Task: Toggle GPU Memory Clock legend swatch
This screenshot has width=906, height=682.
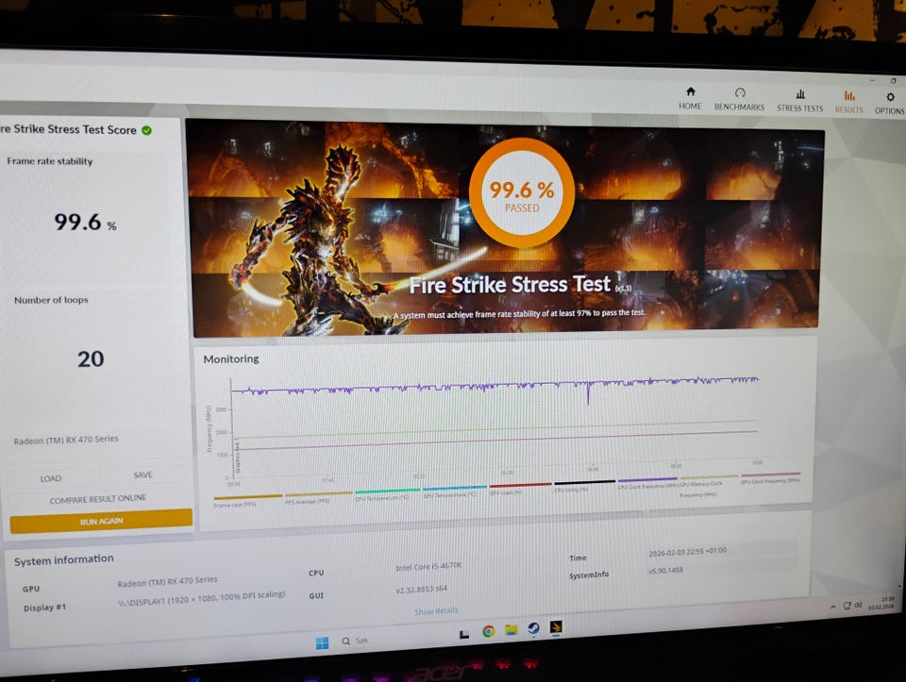Action: coord(709,477)
